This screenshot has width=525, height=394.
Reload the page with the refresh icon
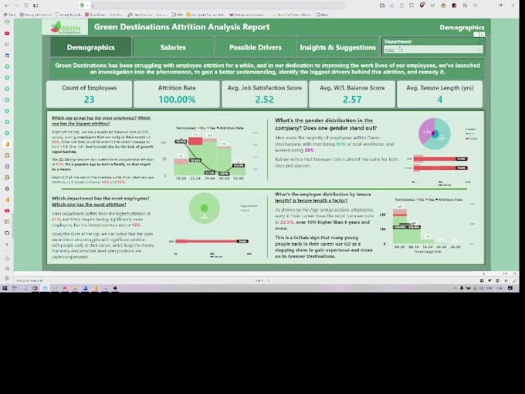point(25,5)
